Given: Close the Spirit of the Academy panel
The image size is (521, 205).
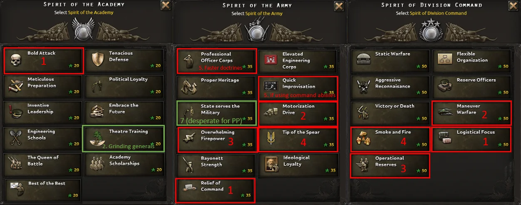Looking at the screenshot, I should click(165, 6).
